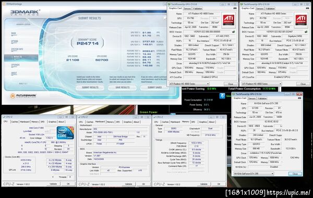
Task: Click Name field in GeForce GTX 295 GPU-Z window
Action: 264,104
